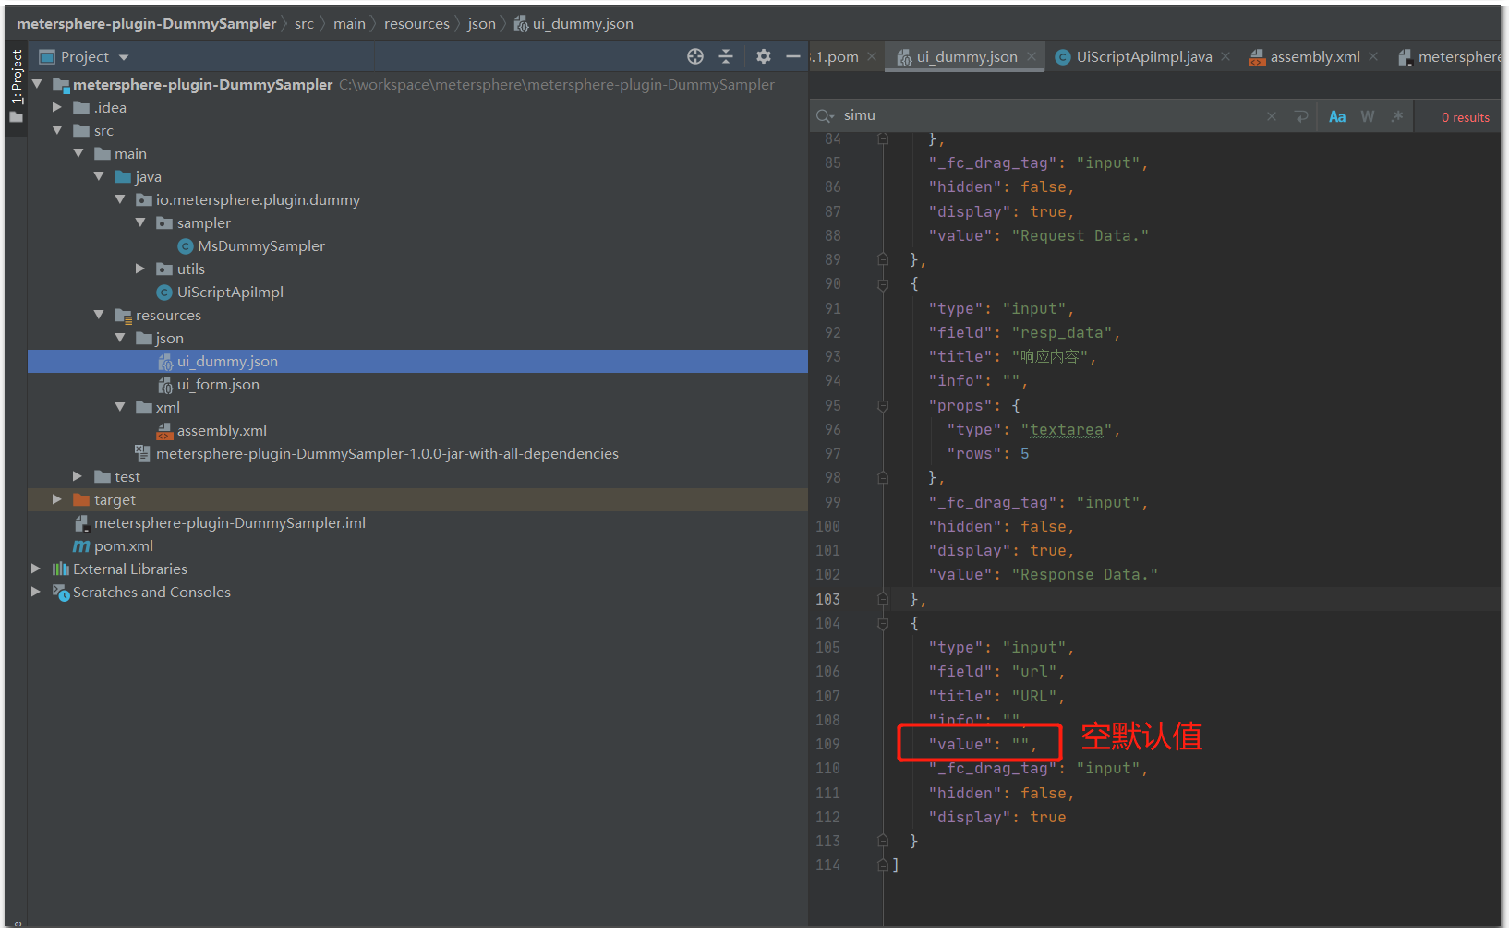Image resolution: width=1509 pixels, height=934 pixels.
Task: Close the ui_dummy.json tab
Action: [x=1032, y=57]
